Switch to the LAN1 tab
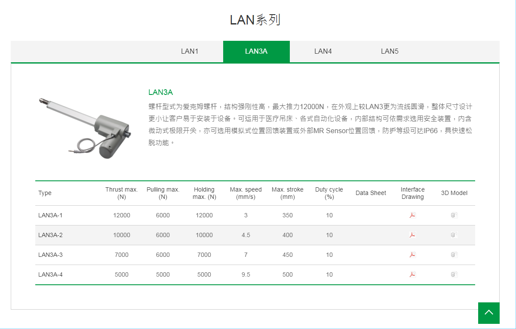The width and height of the screenshot is (516, 329). pos(190,51)
